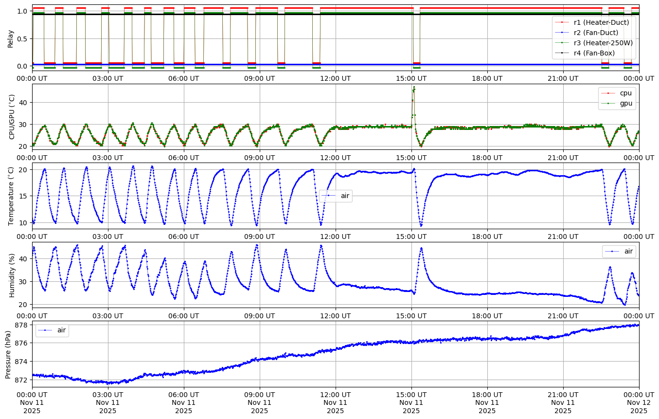Click the CPU/GPU temperature spike peak above 40

(414, 88)
